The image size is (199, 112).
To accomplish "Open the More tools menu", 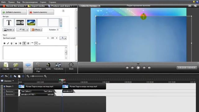I will (x=71, y=66).
